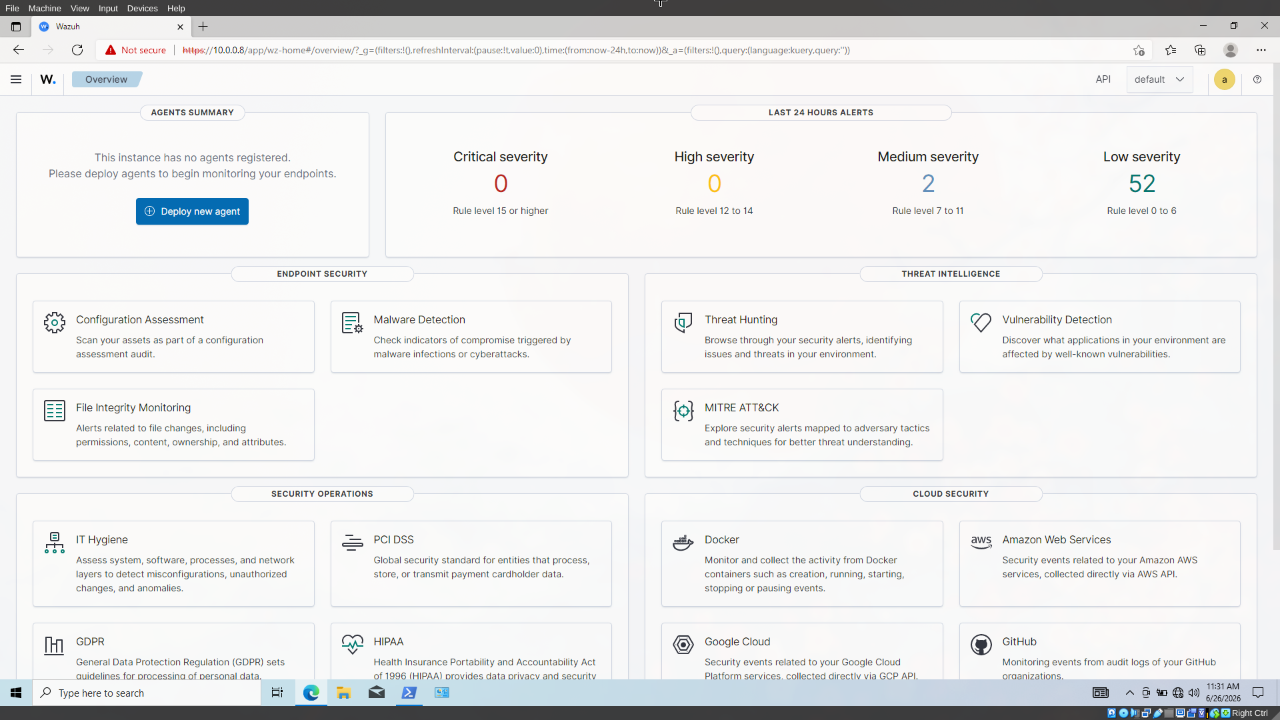Go back using the browser back arrow

(19, 50)
